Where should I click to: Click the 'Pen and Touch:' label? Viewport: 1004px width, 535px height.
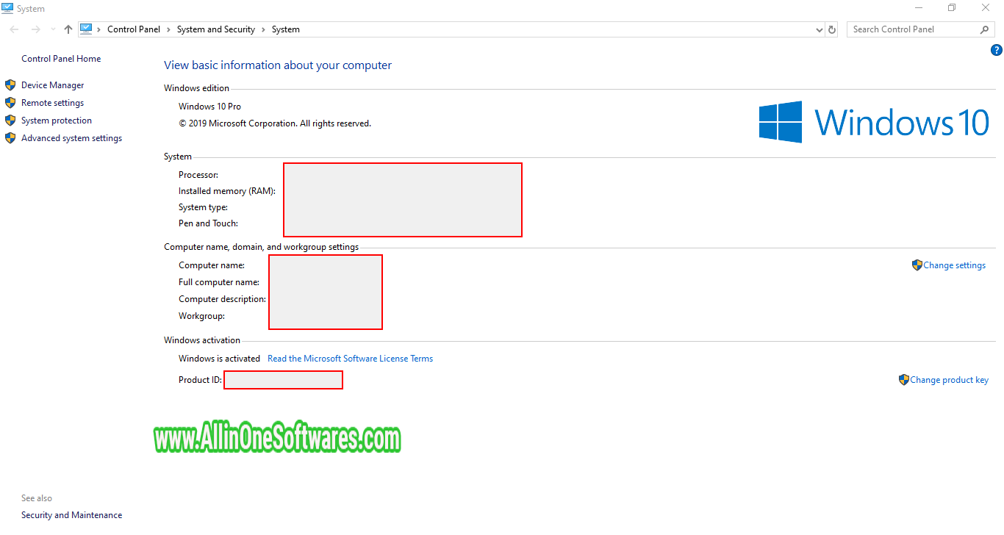pyautogui.click(x=208, y=223)
